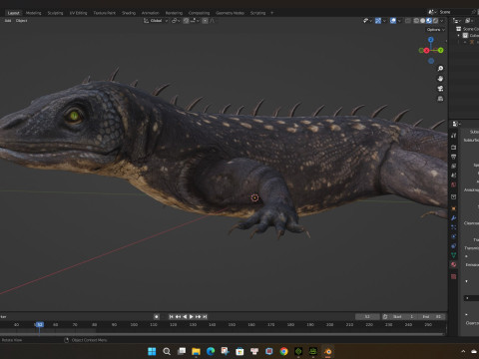This screenshot has width=479, height=359.
Task: Open the Shading workspace tab
Action: pos(129,13)
